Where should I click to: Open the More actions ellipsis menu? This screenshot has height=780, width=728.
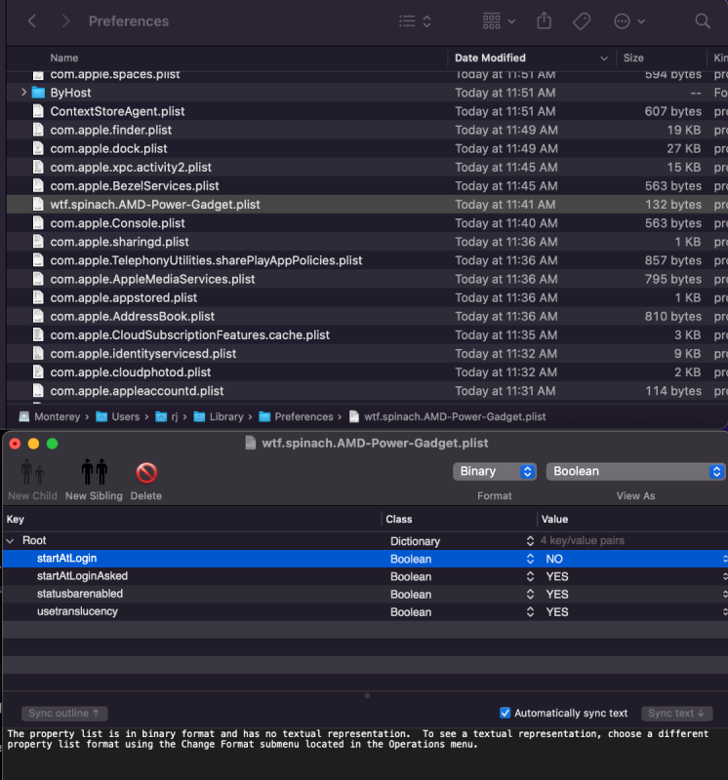coord(628,21)
